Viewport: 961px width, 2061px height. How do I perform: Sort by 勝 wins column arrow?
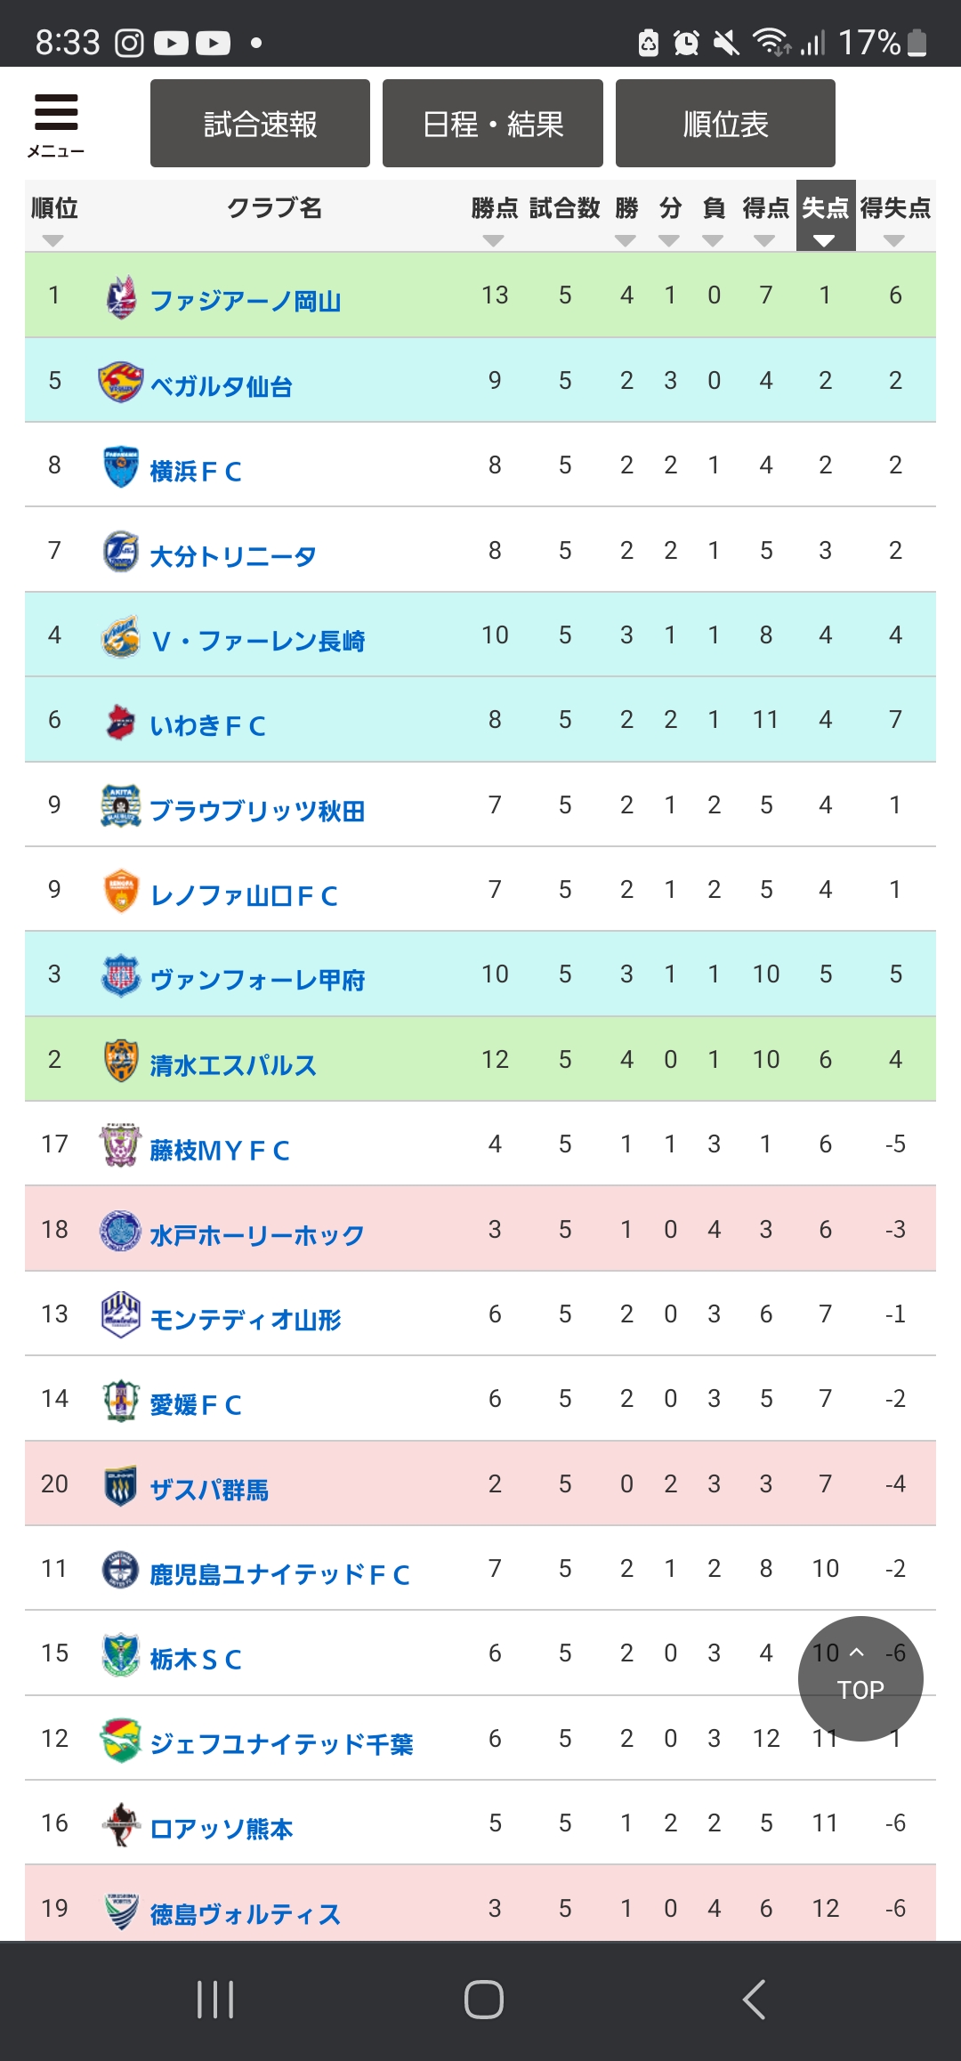626,240
